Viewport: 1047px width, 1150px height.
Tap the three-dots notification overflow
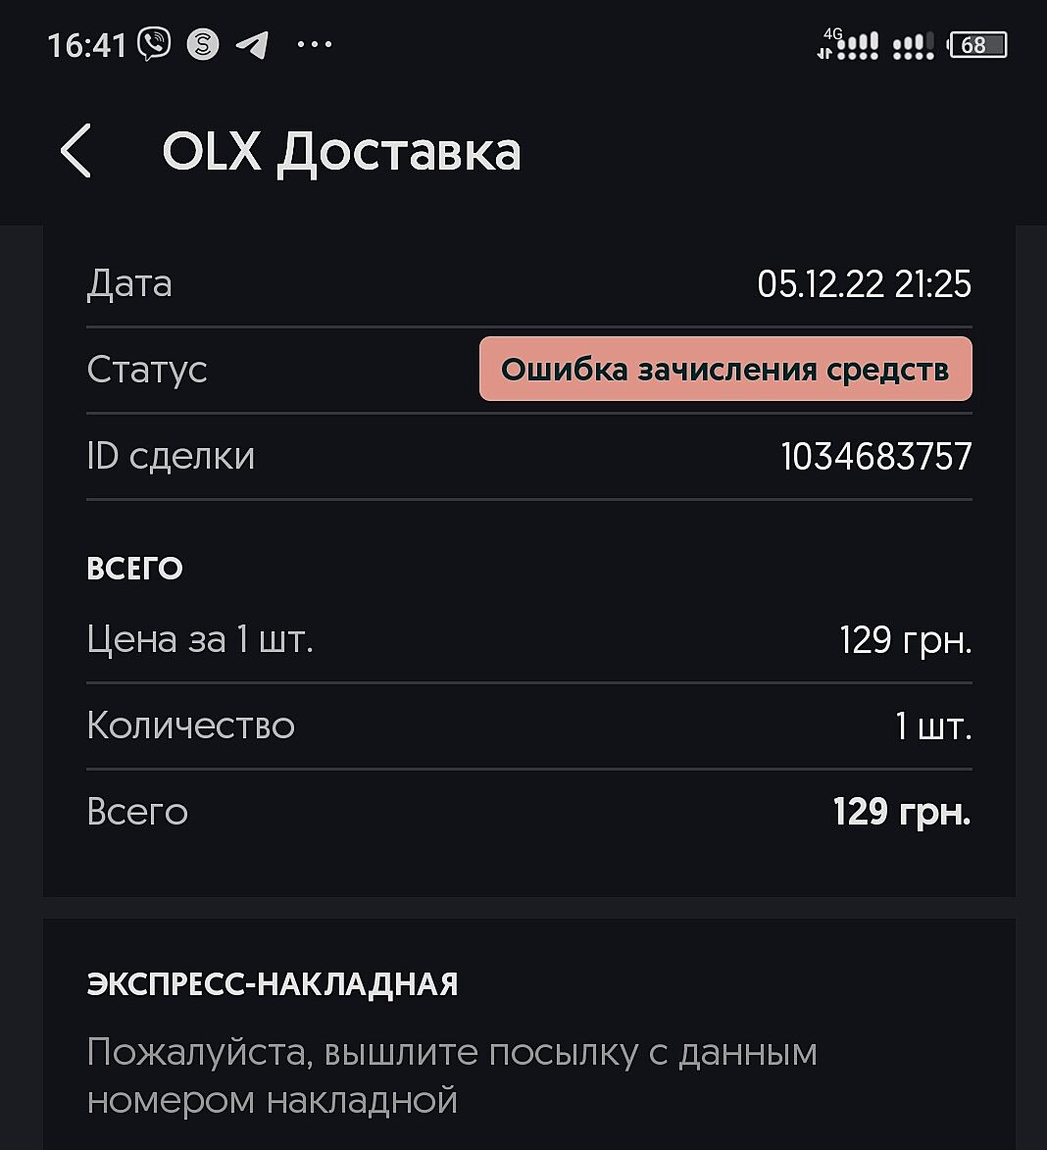point(314,44)
